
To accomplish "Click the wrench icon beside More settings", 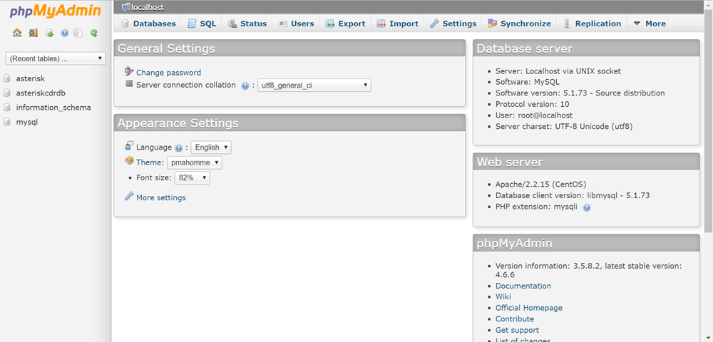I will click(x=129, y=196).
